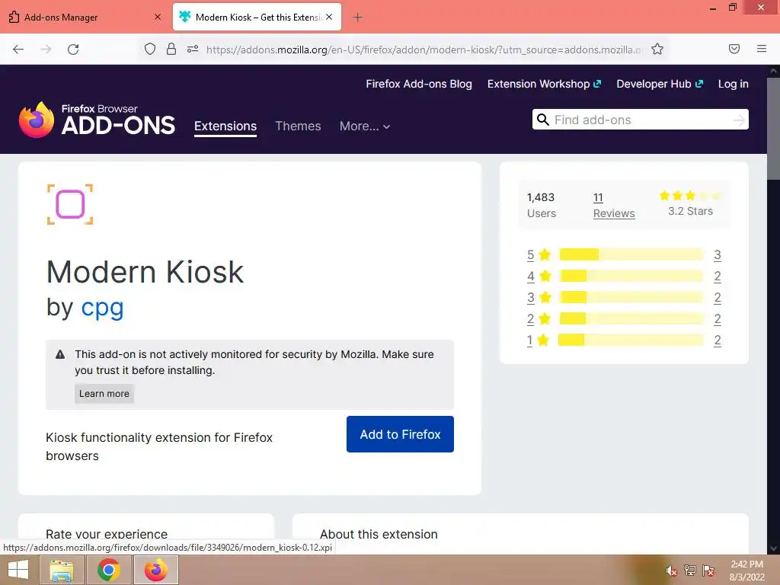Open the 11 Reviews link
The image size is (780, 585).
coord(614,206)
